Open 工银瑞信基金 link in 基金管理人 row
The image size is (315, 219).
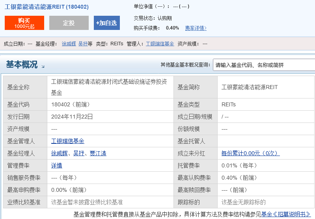68,141
